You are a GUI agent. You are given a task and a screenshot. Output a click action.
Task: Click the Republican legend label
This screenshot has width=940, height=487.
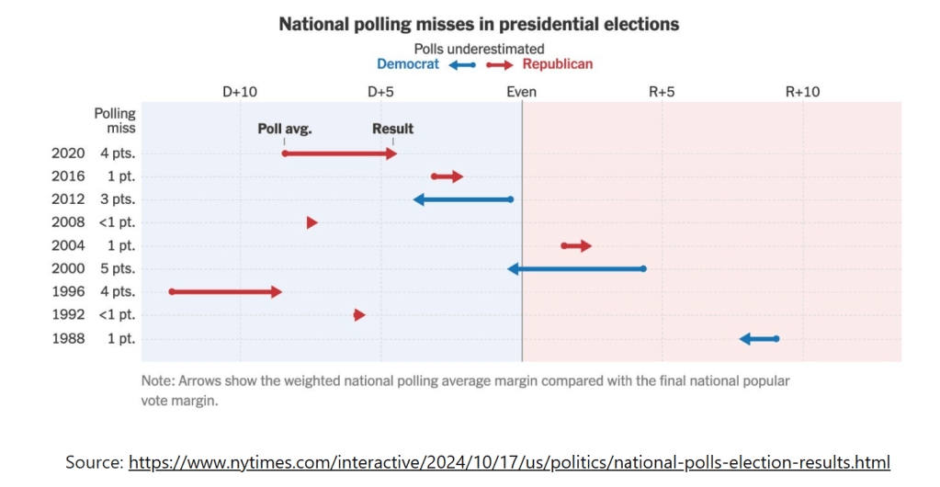pos(558,64)
